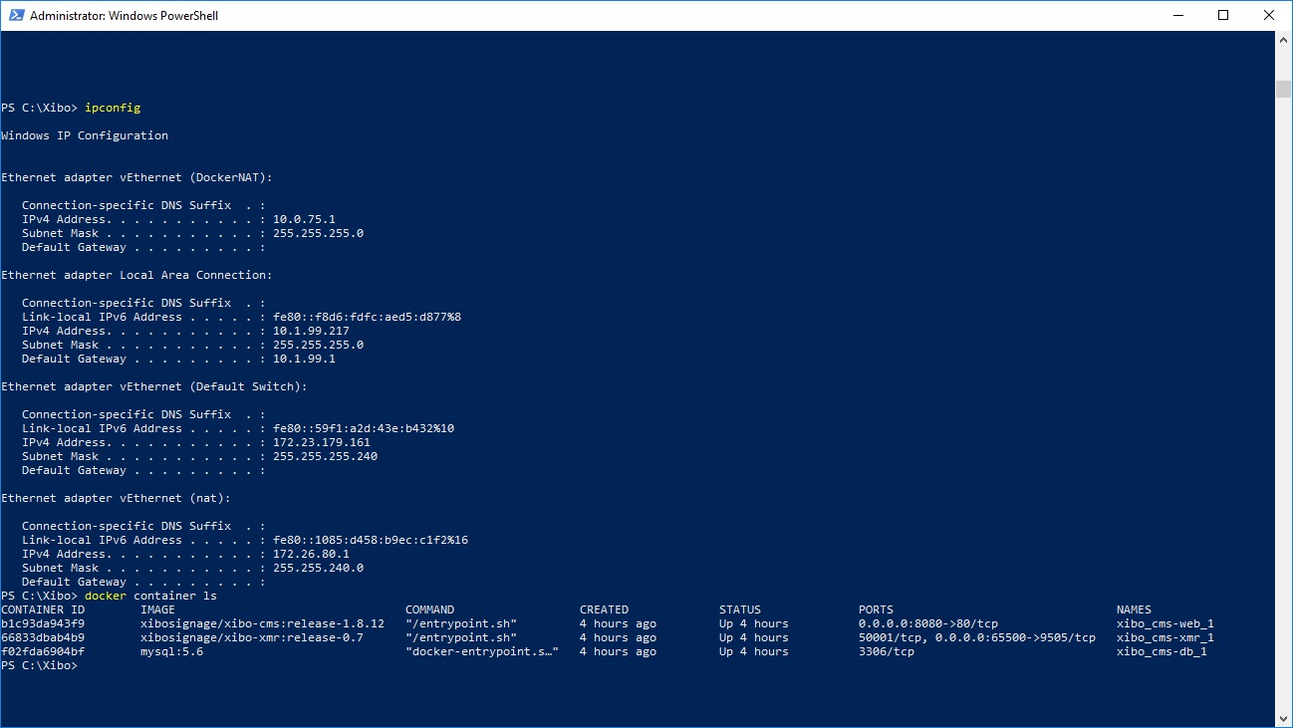Click the window title 'Administrator: Windows PowerShell'
Screen dimensions: 1293x728
pyautogui.click(x=125, y=16)
